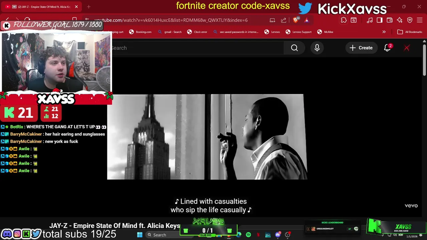Select the JAY-Z Empire State Of Mind tab
Image resolution: width=427 pixels, height=240 pixels.
(x=42, y=7)
